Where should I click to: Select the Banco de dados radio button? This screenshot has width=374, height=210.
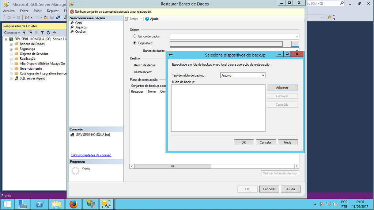(x=135, y=36)
